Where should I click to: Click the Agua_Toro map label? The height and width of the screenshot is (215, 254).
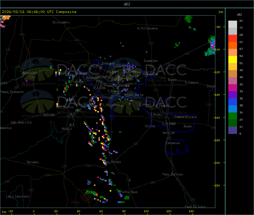[30, 73]
